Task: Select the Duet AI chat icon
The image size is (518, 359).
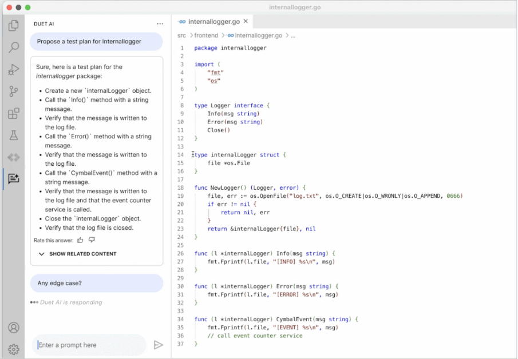Action: click(x=14, y=178)
